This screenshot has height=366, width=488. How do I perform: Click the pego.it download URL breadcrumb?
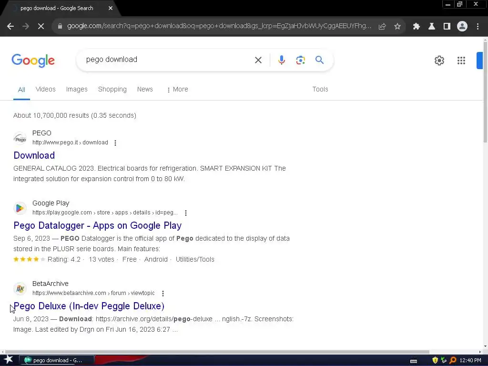(71, 142)
